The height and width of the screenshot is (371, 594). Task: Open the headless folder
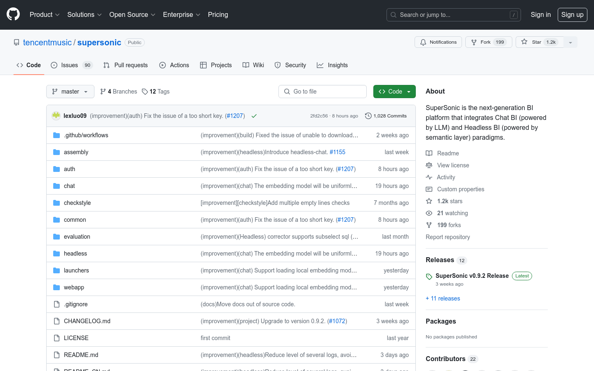[75, 254]
